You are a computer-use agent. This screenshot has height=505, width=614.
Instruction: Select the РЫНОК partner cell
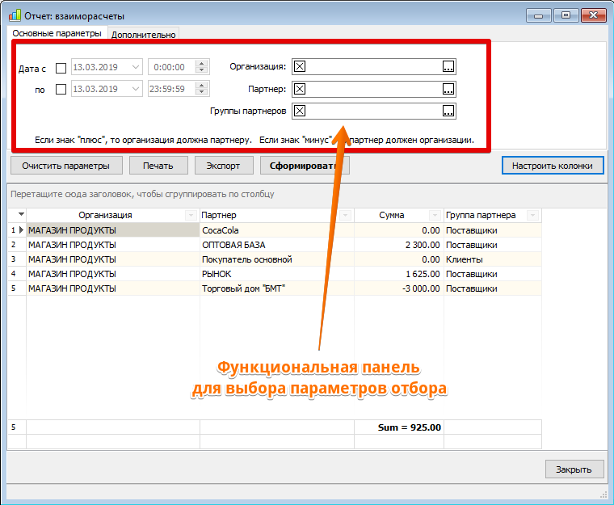tap(277, 274)
